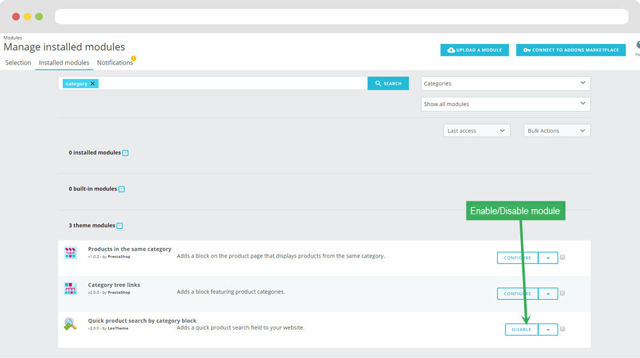Click the Category tree links module icon
This screenshot has height=358, width=640.
point(70,288)
